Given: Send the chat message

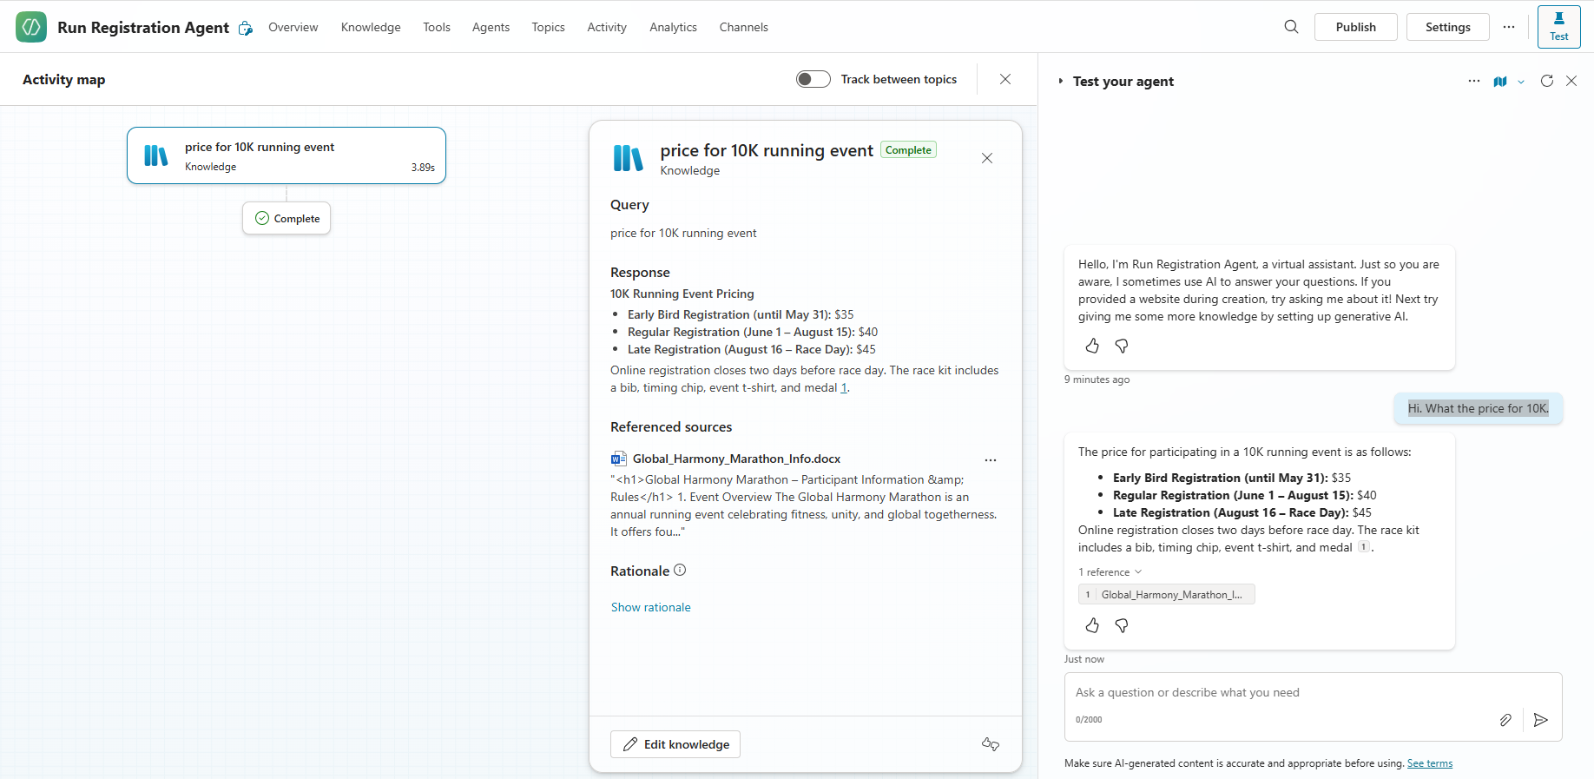Looking at the screenshot, I should click(x=1540, y=720).
